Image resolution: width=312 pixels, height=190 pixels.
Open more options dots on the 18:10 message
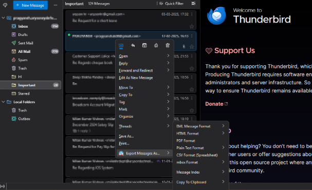pos(192,119)
